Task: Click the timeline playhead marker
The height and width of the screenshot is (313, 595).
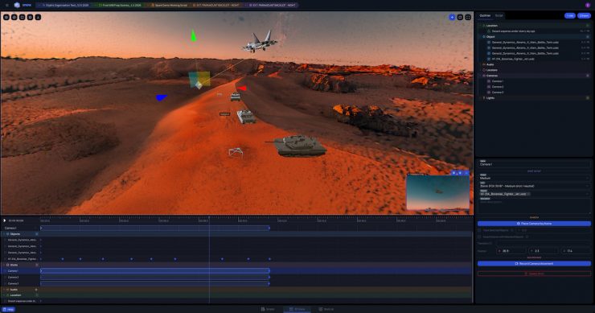Action: 209,218
